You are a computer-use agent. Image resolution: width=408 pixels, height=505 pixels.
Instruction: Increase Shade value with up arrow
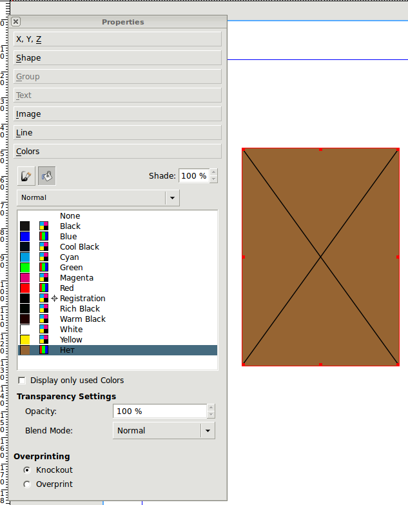point(213,172)
